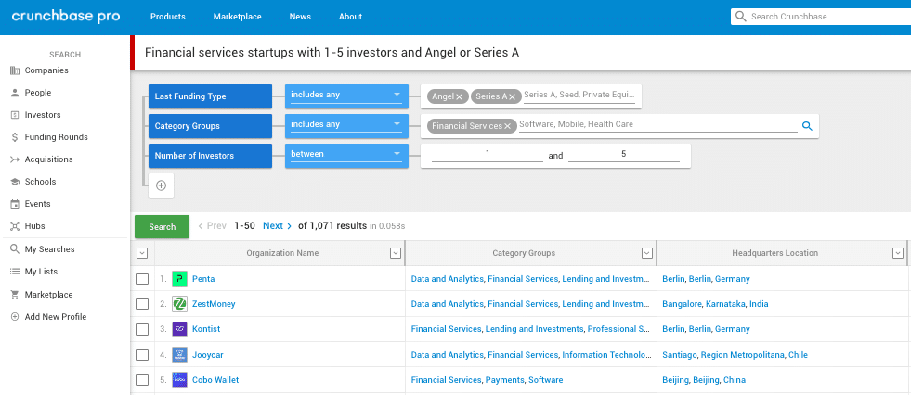Click the Jooycar company logo

point(179,355)
